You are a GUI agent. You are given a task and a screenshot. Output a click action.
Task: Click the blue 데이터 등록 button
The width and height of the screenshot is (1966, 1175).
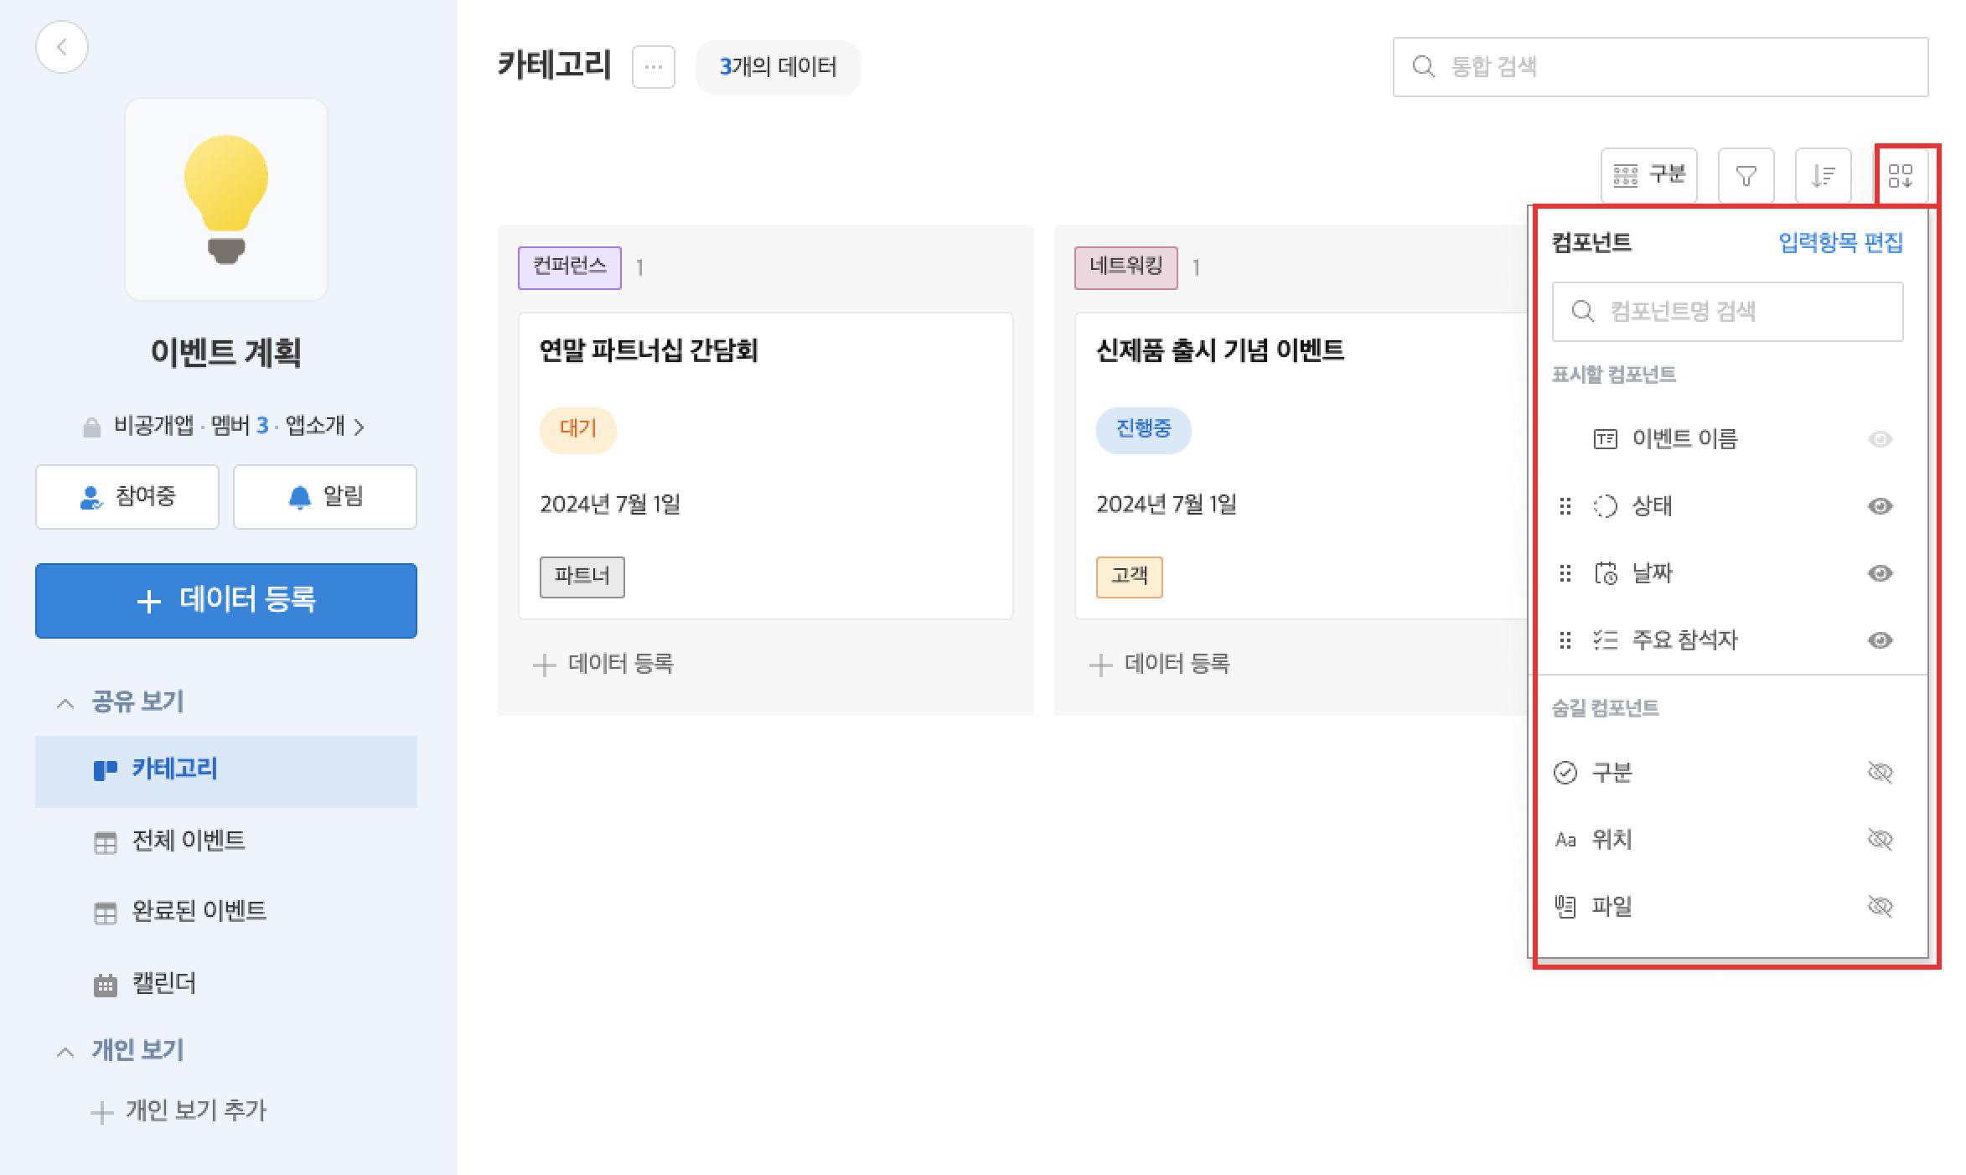tap(225, 600)
